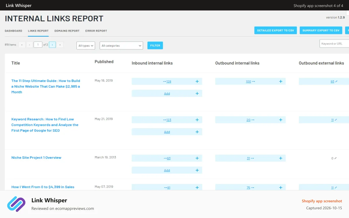Click plus icon on Keyword Research row's Add bar
Screen dimensions: 349x218
point(197,132)
